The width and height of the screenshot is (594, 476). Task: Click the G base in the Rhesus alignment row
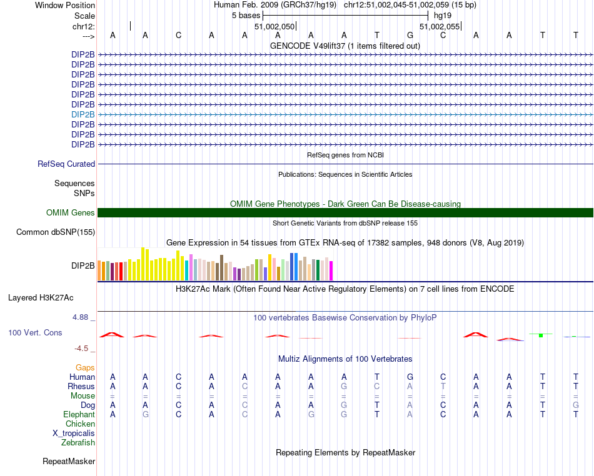(x=344, y=386)
